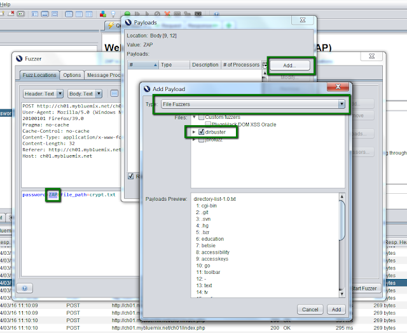The height and width of the screenshot is (333, 407).
Task: Check the Custom fuzzers checkbox
Action: coord(202,117)
